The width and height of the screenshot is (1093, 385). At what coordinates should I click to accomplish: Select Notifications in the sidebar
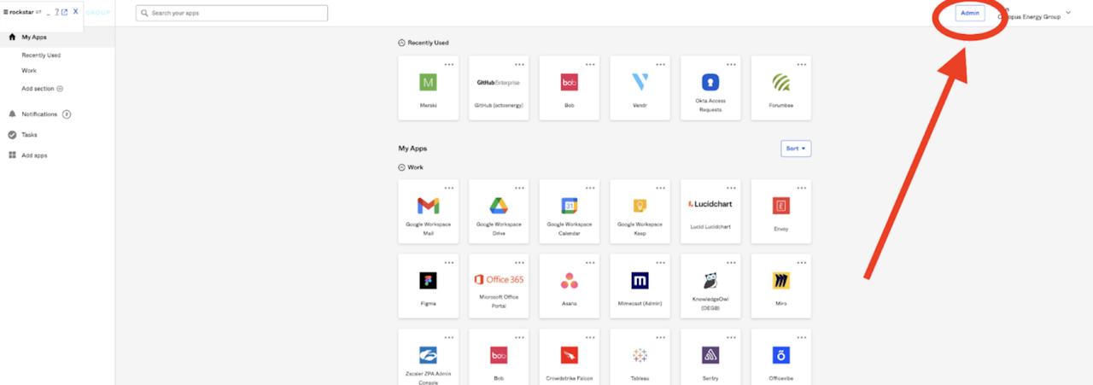click(x=40, y=114)
